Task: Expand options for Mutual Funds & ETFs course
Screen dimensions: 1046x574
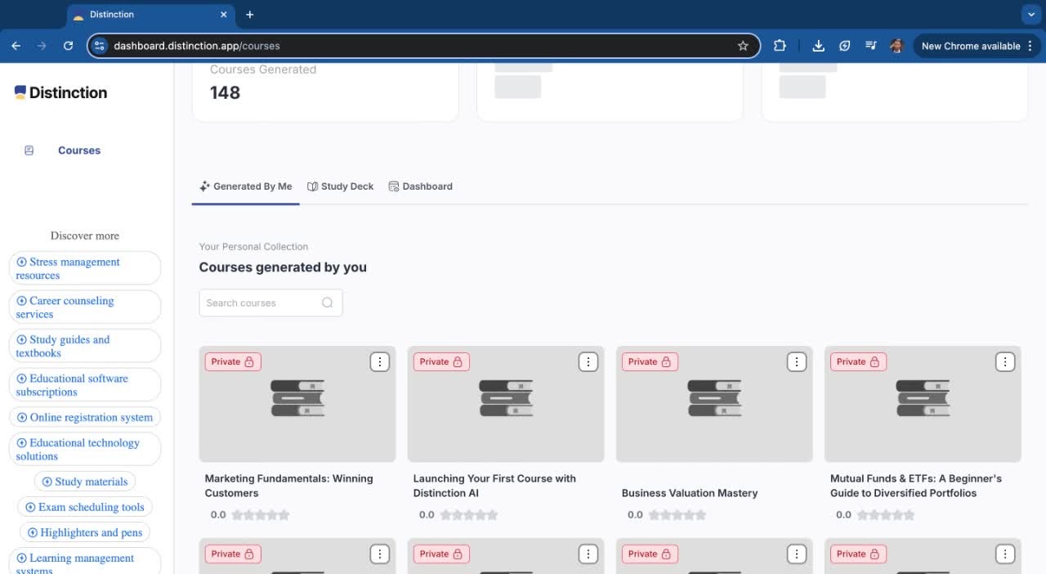Action: tap(1004, 361)
